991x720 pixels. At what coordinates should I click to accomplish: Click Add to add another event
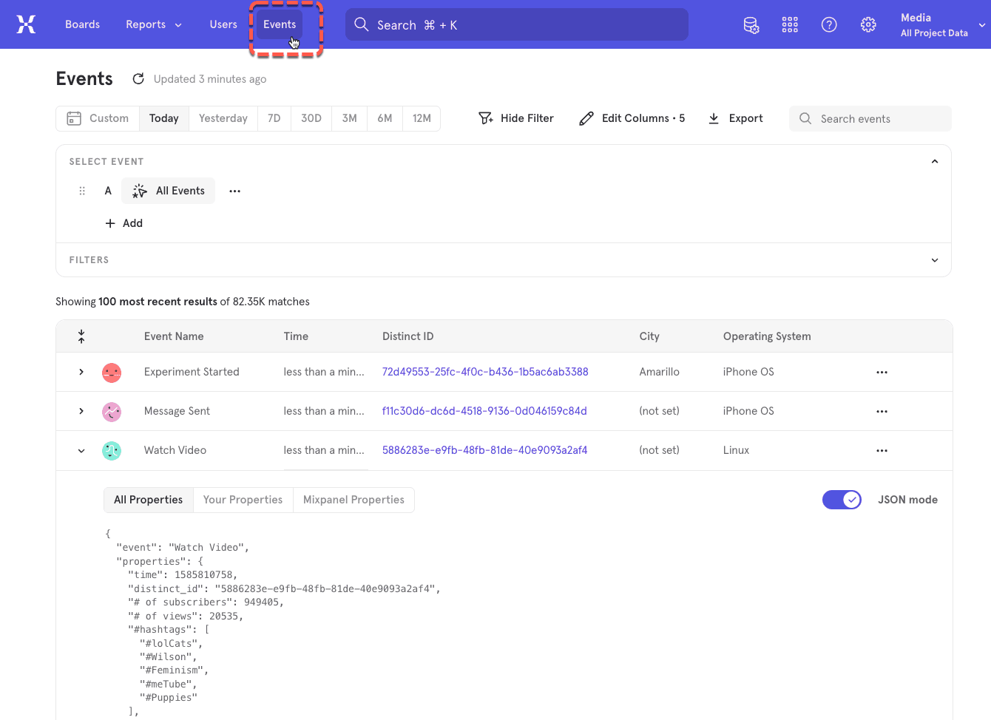124,223
